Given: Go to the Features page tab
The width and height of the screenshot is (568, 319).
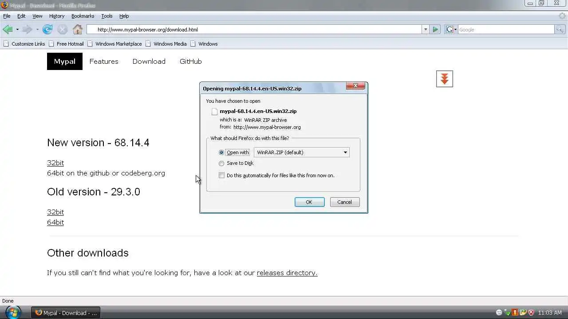Looking at the screenshot, I should tap(104, 62).
